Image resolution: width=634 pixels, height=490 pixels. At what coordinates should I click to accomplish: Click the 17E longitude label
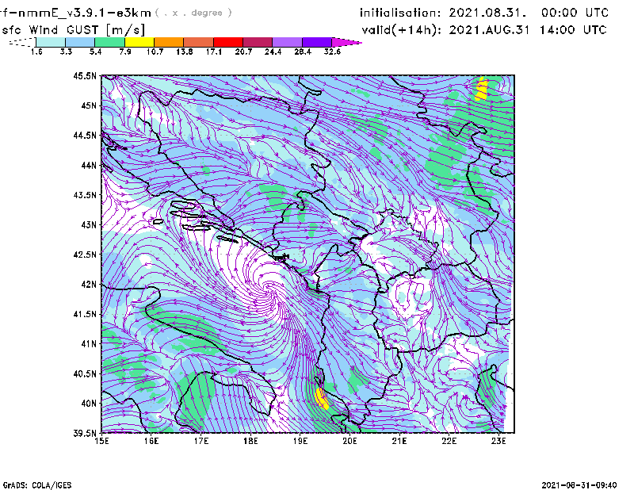tap(201, 441)
